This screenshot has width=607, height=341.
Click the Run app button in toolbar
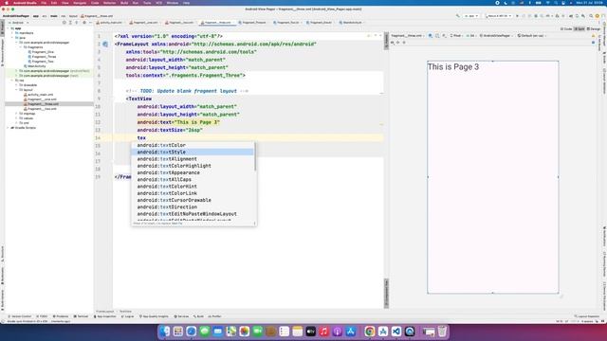(x=517, y=16)
